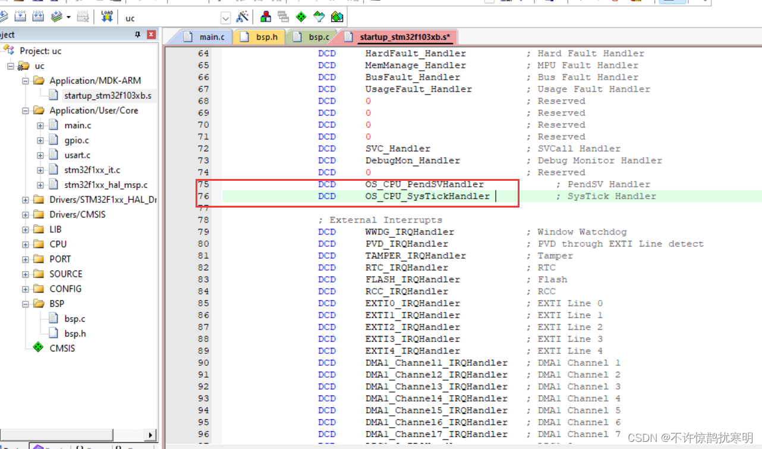The width and height of the screenshot is (762, 449).
Task: Open the target selection dropdown showing uc
Action: pos(225,17)
